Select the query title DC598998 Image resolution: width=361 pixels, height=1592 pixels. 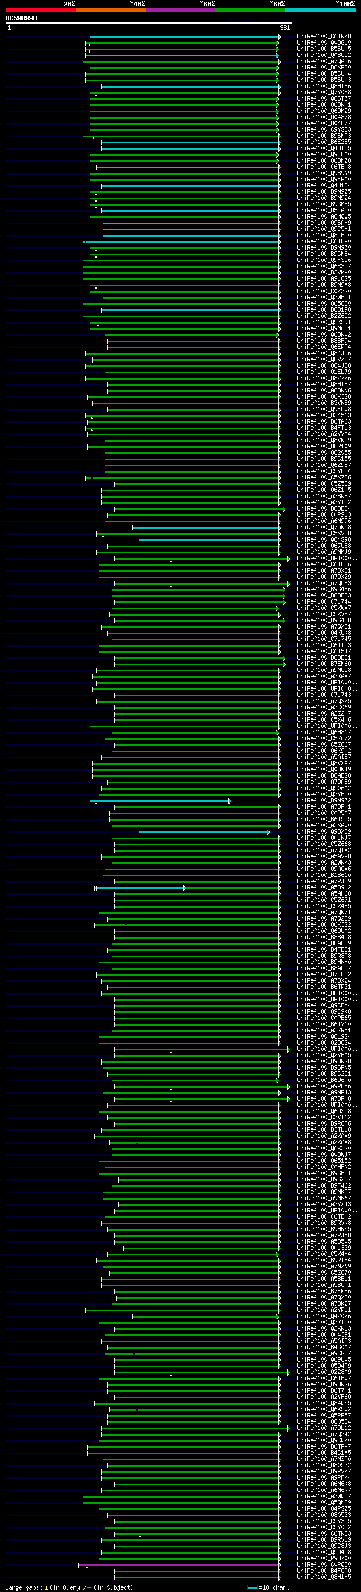(21, 19)
